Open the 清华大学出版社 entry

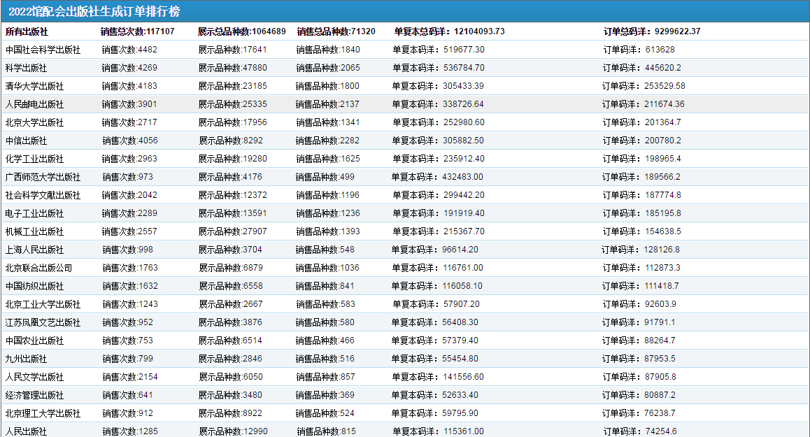(x=34, y=86)
